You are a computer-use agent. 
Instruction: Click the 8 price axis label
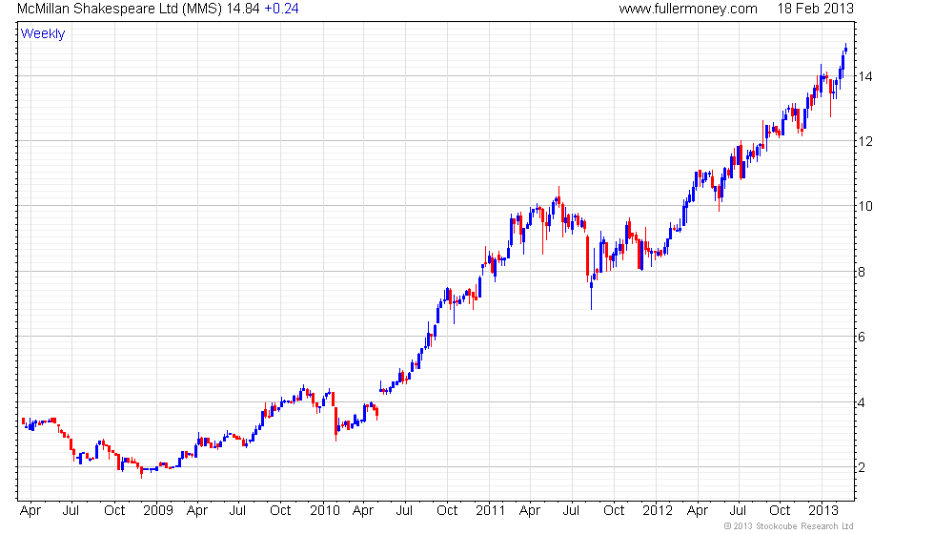click(x=862, y=273)
